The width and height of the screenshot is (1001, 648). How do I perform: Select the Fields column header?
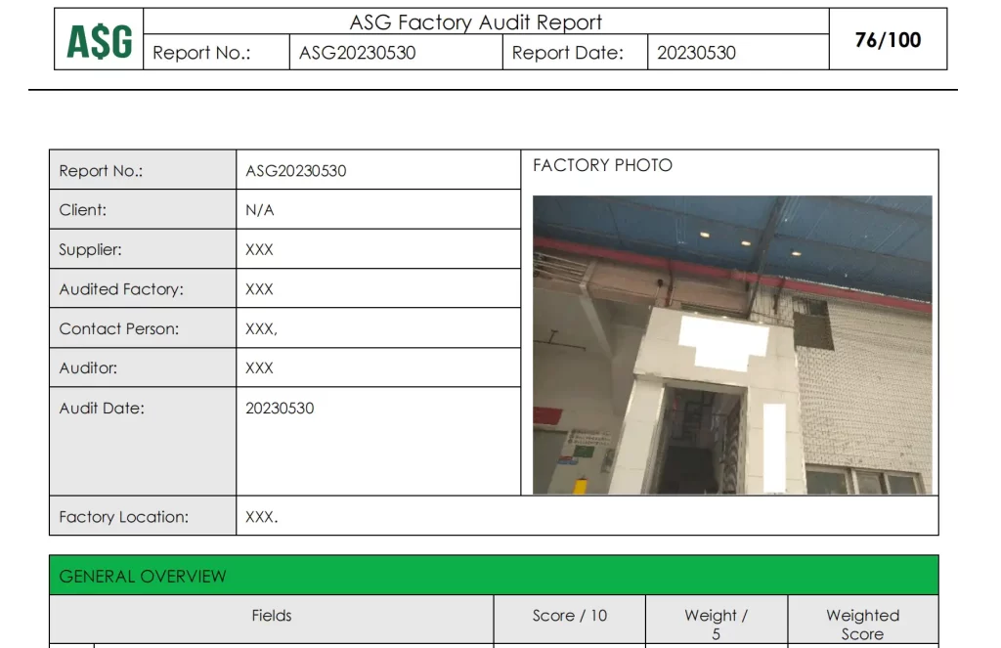coord(272,617)
